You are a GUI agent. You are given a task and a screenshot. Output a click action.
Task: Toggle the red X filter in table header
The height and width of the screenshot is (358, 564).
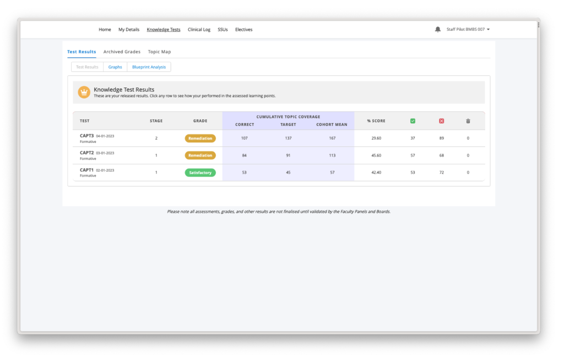point(441,120)
